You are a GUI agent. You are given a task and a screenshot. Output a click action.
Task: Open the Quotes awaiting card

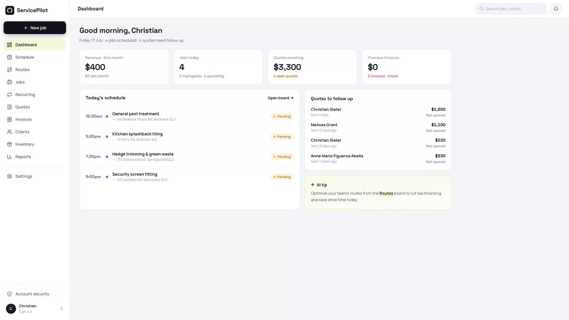[313, 67]
